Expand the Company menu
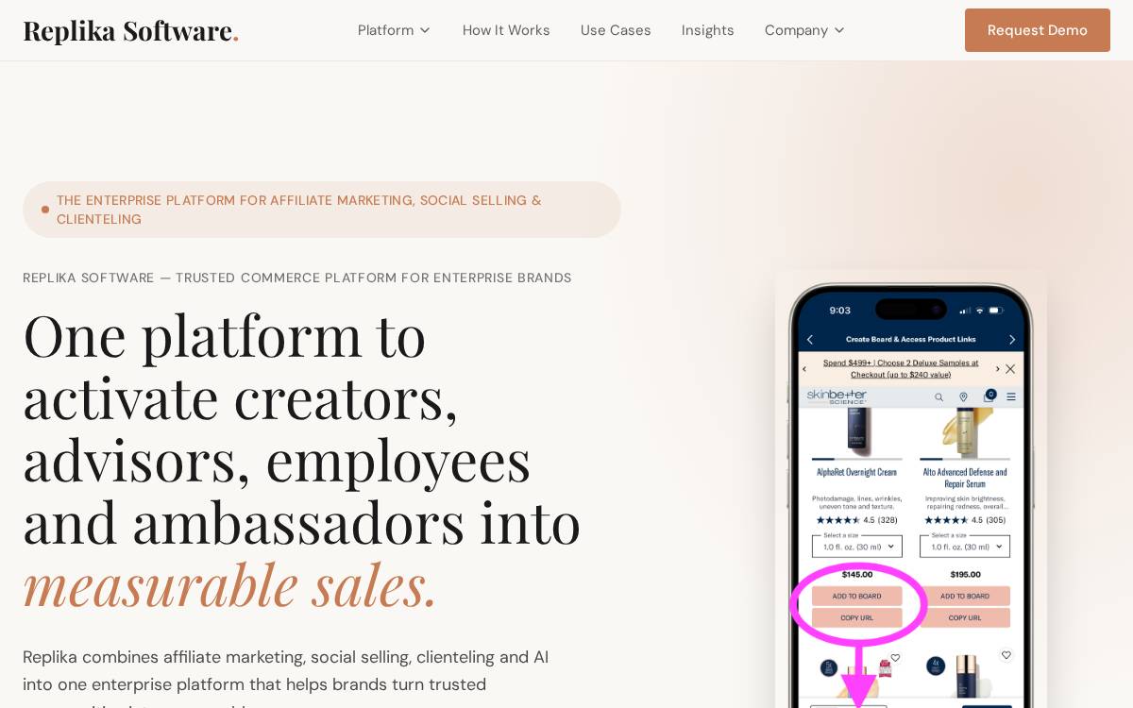Viewport: 1133px width, 708px height. 804,30
